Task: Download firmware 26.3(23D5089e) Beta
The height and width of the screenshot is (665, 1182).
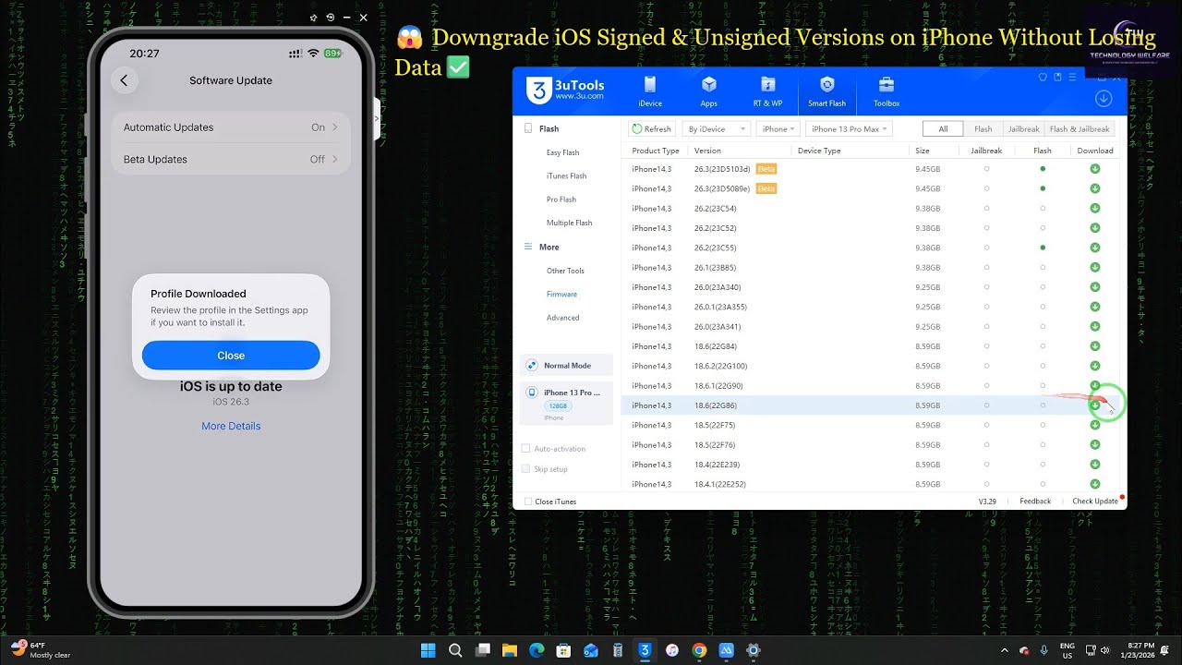Action: 1095,188
